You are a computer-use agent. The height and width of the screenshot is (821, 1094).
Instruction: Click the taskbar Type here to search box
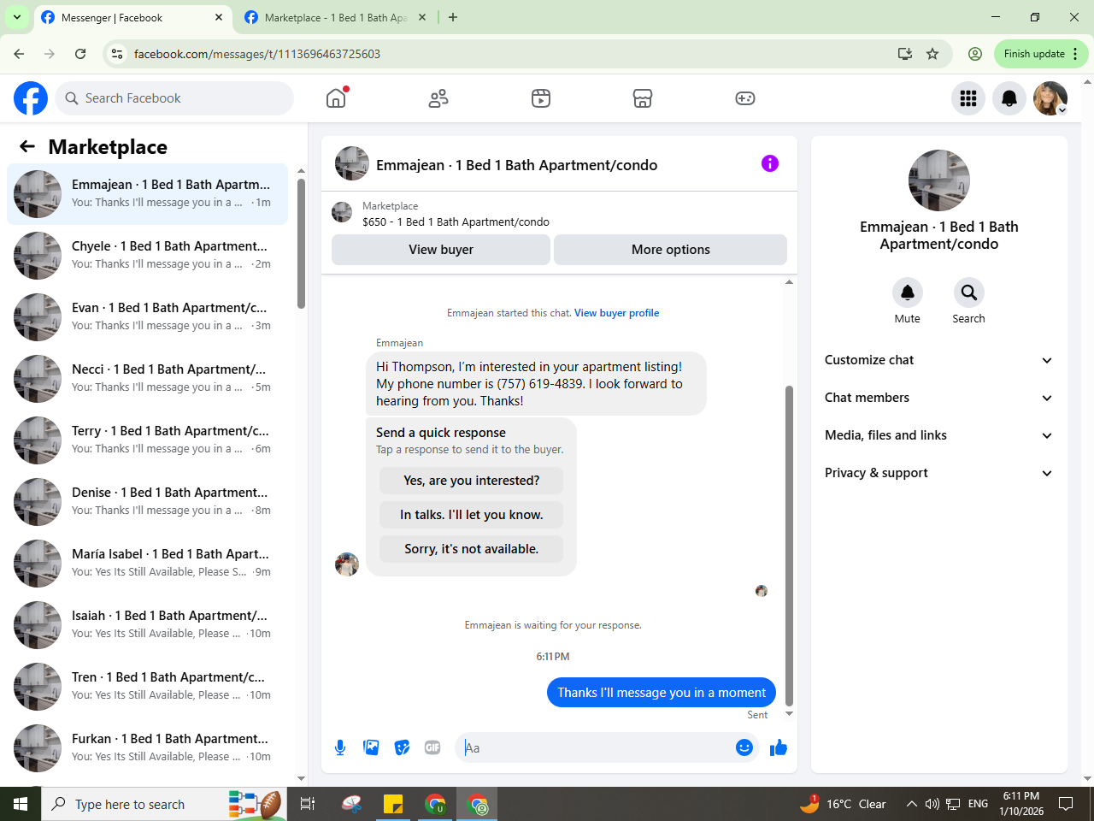162,804
